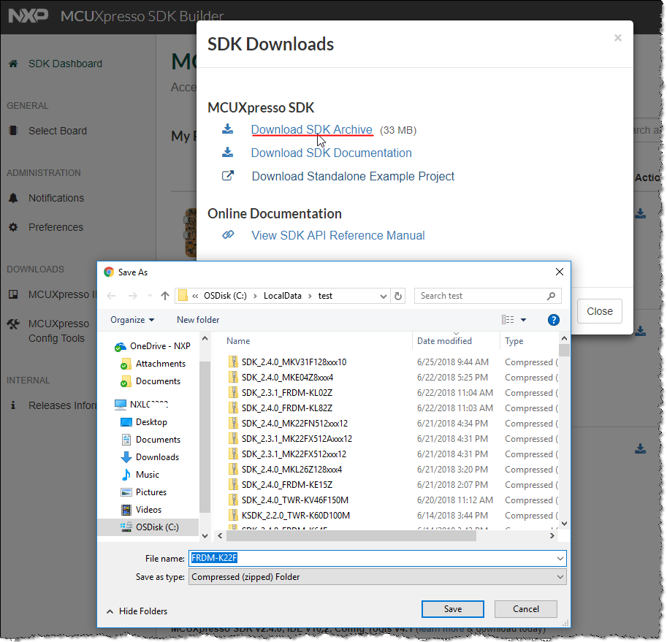Open Notifications in the sidebar
The image size is (667, 642).
click(x=56, y=198)
